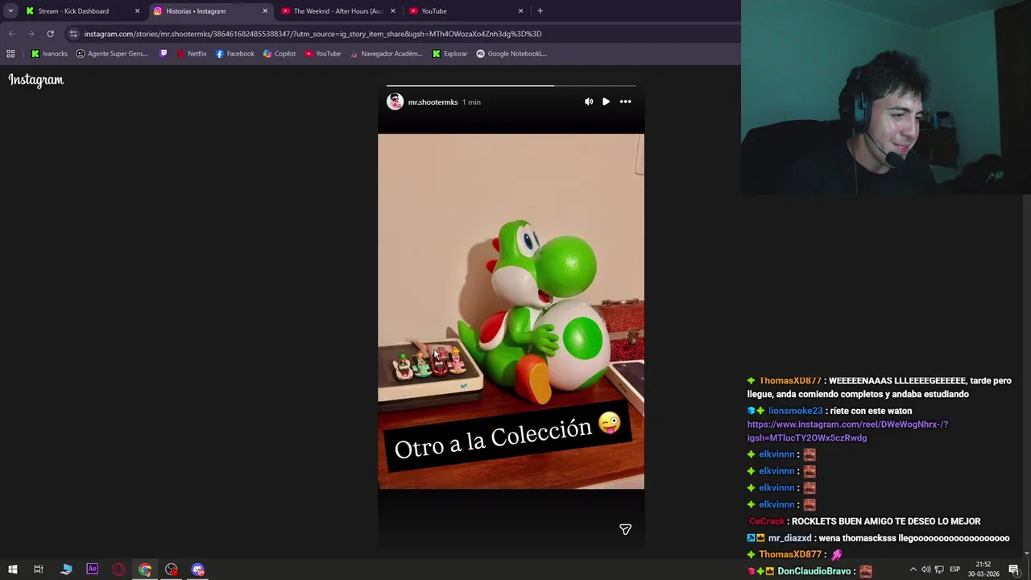The height and width of the screenshot is (580, 1031).
Task: Open mr.shootermks profile picture
Action: coord(395,101)
